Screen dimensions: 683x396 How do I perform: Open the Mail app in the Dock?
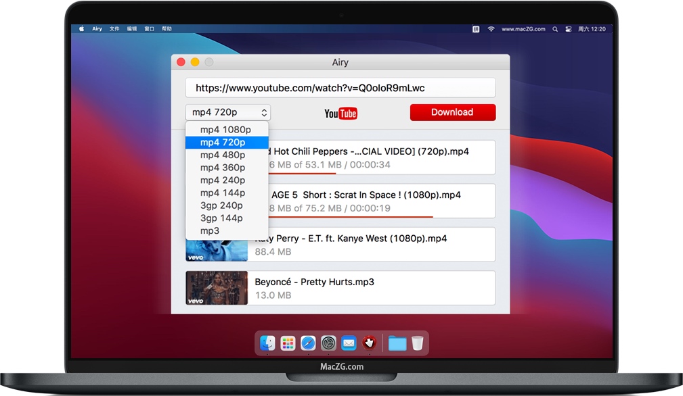tap(349, 343)
